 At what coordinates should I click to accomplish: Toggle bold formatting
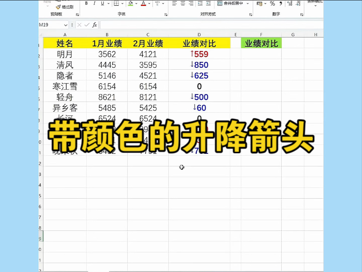[86, 3]
